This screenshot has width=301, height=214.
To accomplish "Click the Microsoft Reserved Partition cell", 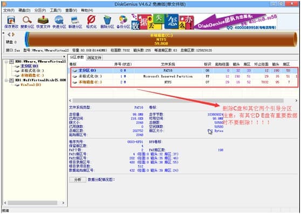I will [x=168, y=77].
